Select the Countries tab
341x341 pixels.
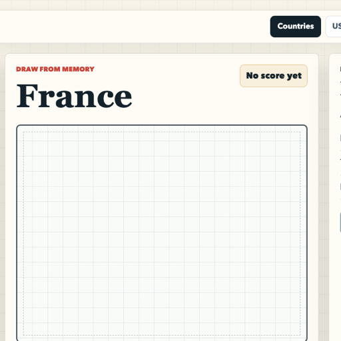click(295, 27)
